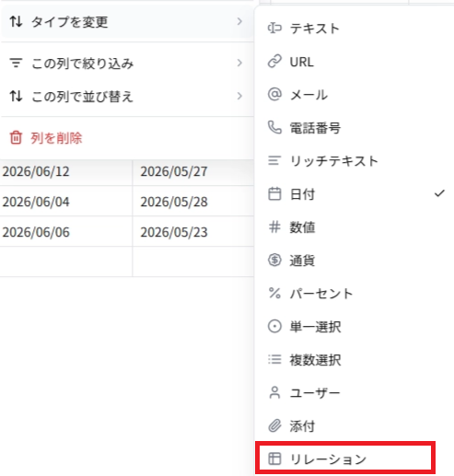454x476 pixels.
Task: Click the checkmark next to 日付
Action: coord(439,193)
